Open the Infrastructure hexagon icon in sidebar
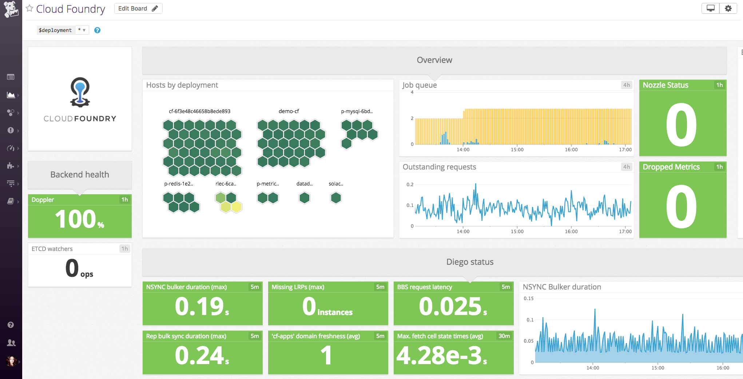Image resolution: width=743 pixels, height=379 pixels. tap(10, 113)
